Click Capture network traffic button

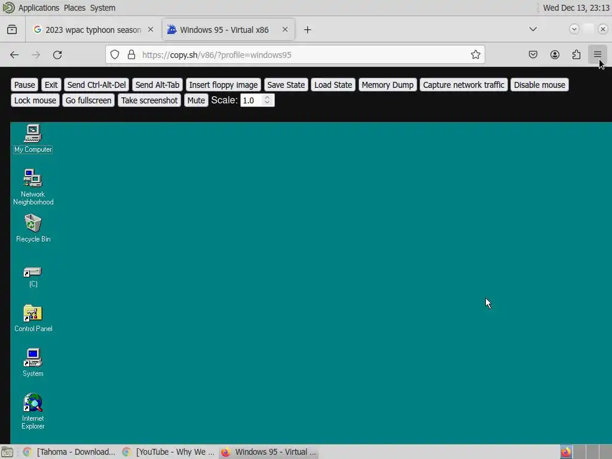[464, 85]
